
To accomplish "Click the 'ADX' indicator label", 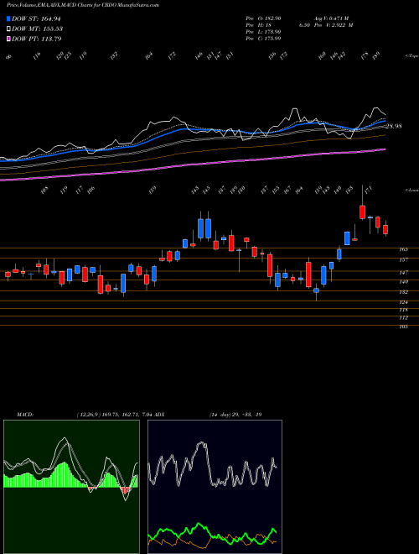I will pos(159,415).
